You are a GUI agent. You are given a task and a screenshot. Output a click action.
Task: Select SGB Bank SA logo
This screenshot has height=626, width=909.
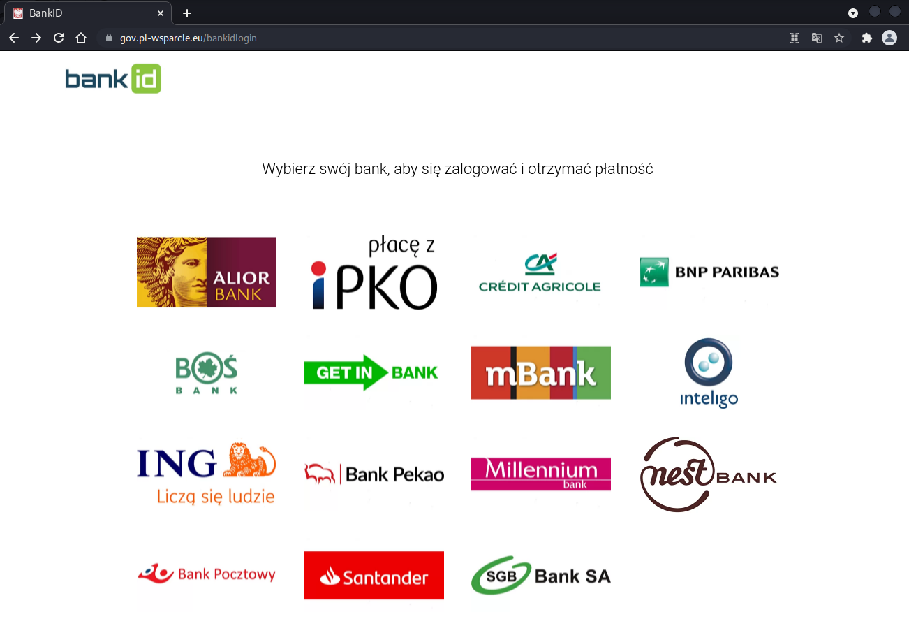coord(541,575)
